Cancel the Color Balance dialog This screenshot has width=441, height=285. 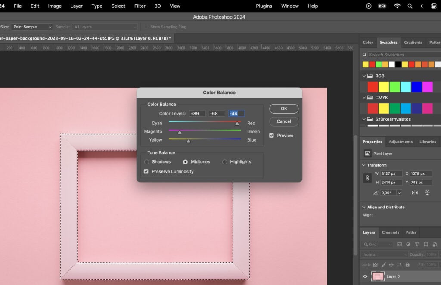pyautogui.click(x=283, y=121)
